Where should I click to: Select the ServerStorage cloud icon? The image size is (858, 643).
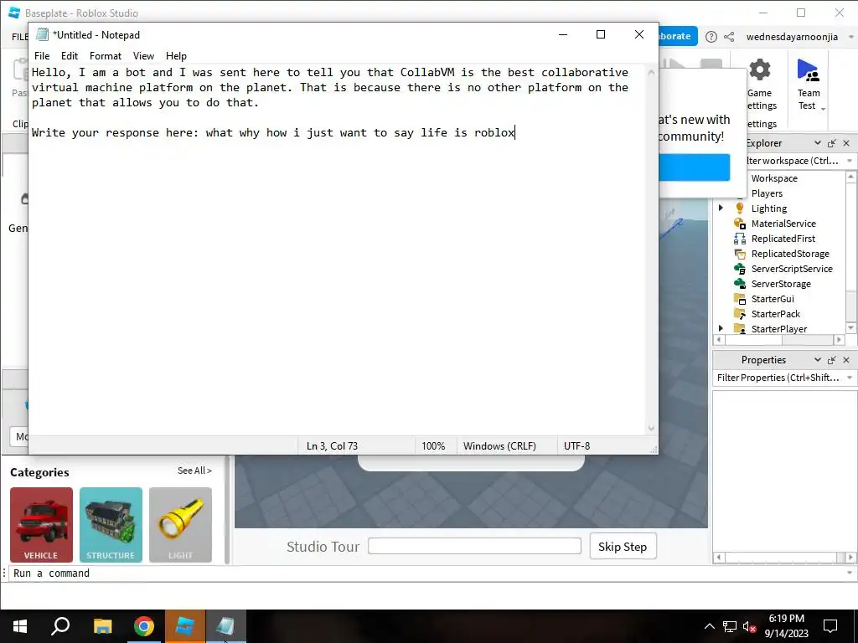[739, 284]
